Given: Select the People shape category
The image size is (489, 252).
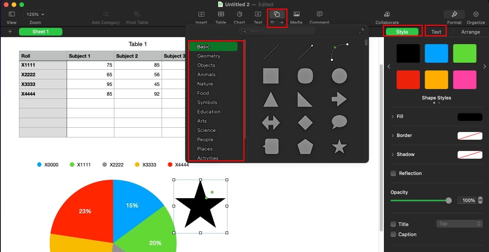Looking at the screenshot, I should coord(205,139).
